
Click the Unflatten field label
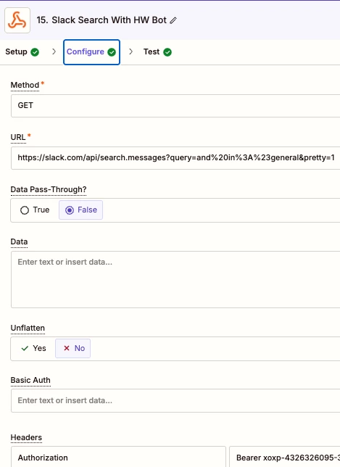pyautogui.click(x=28, y=328)
